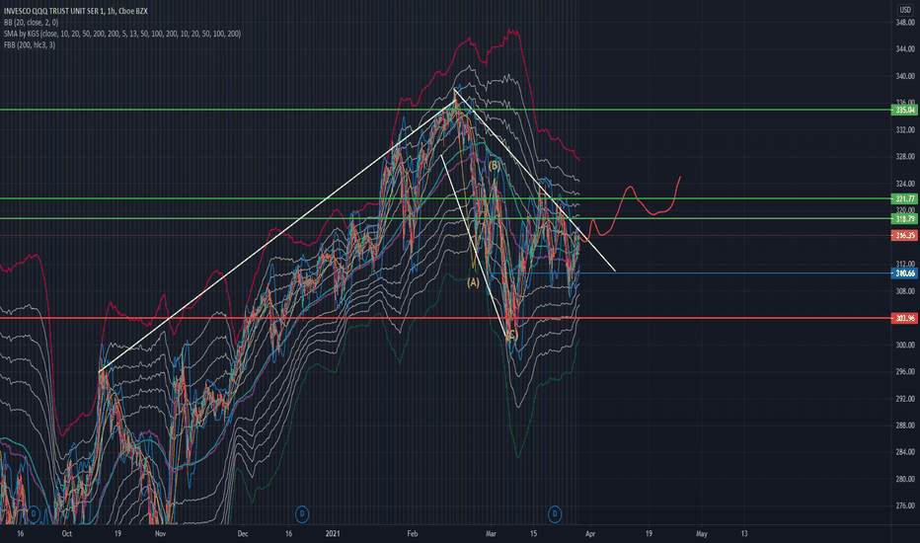Click the red 303.96 price label
This screenshot has width=920, height=543.
coord(904,318)
